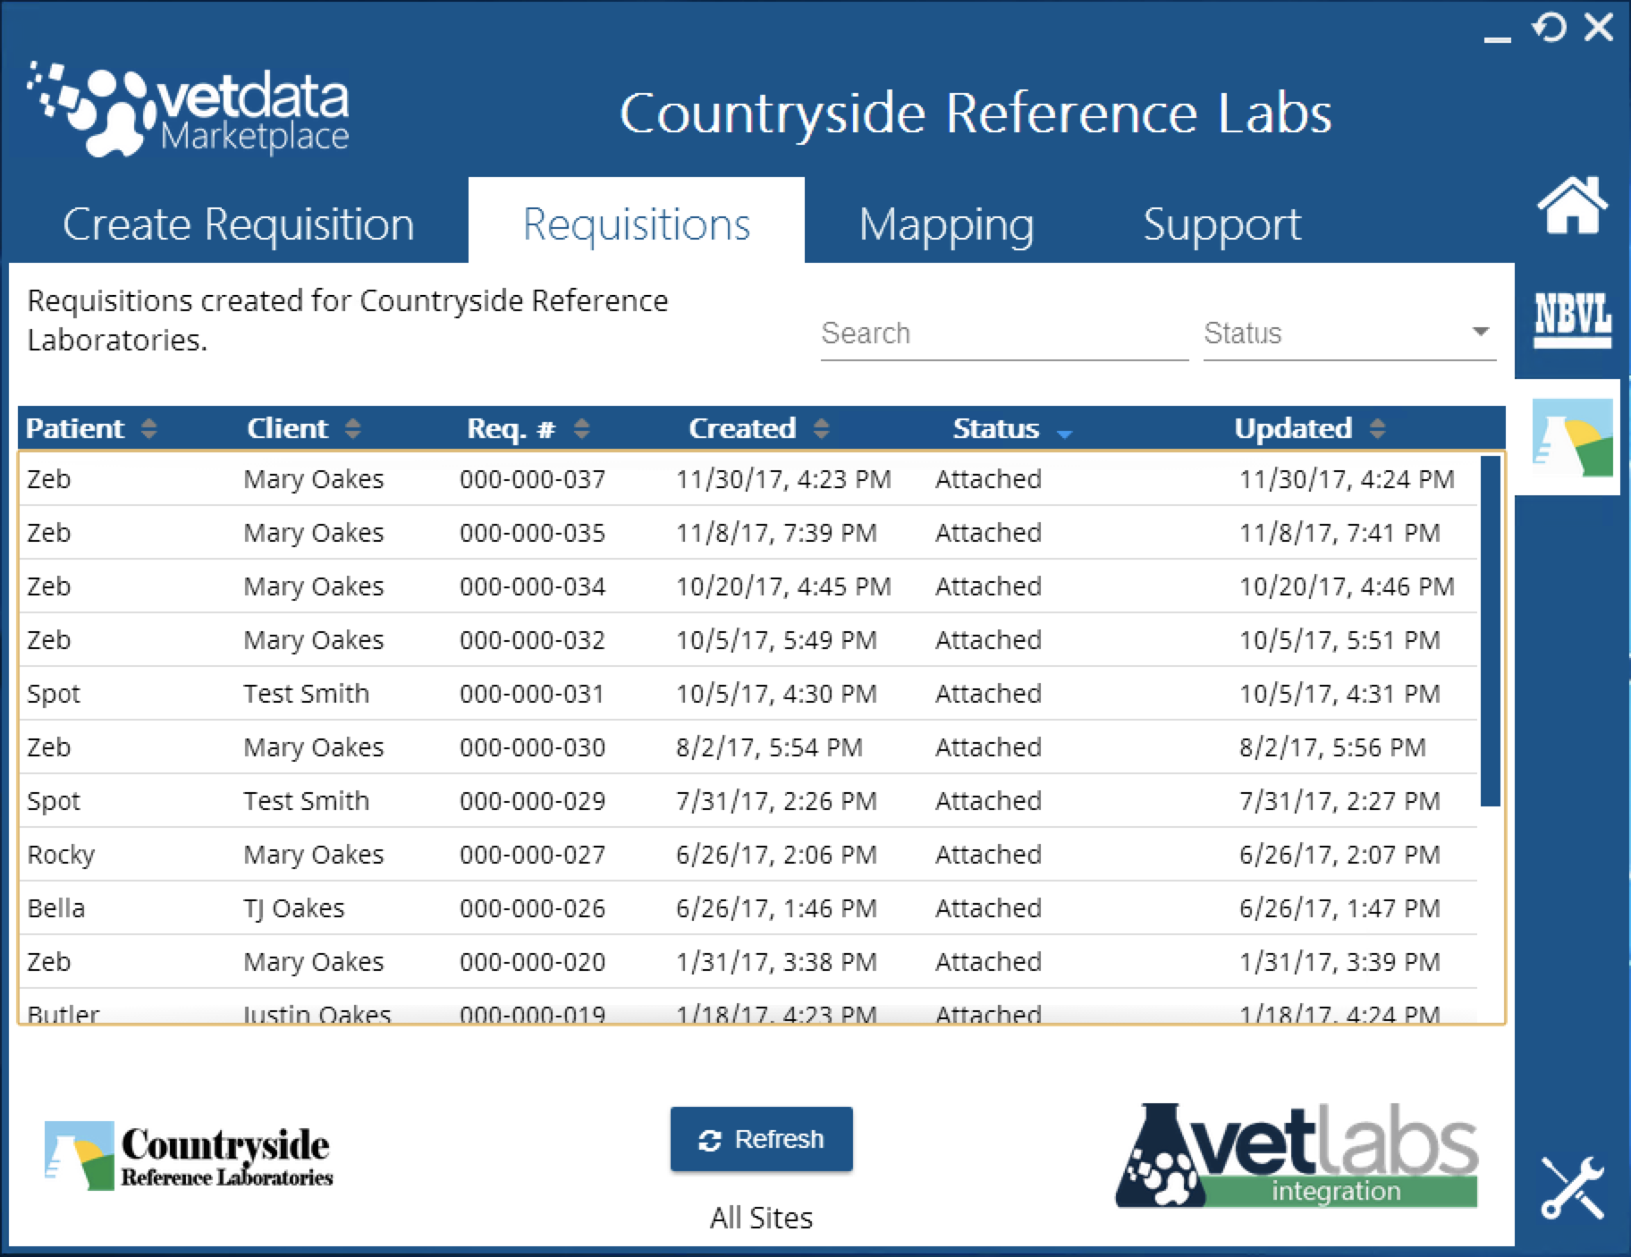Screen dimensions: 1631x1257
Task: Click the Countryside Reference Labs title
Action: [976, 114]
